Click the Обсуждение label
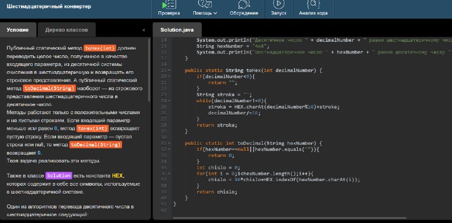The height and width of the screenshot is (223, 452). [x=244, y=13]
